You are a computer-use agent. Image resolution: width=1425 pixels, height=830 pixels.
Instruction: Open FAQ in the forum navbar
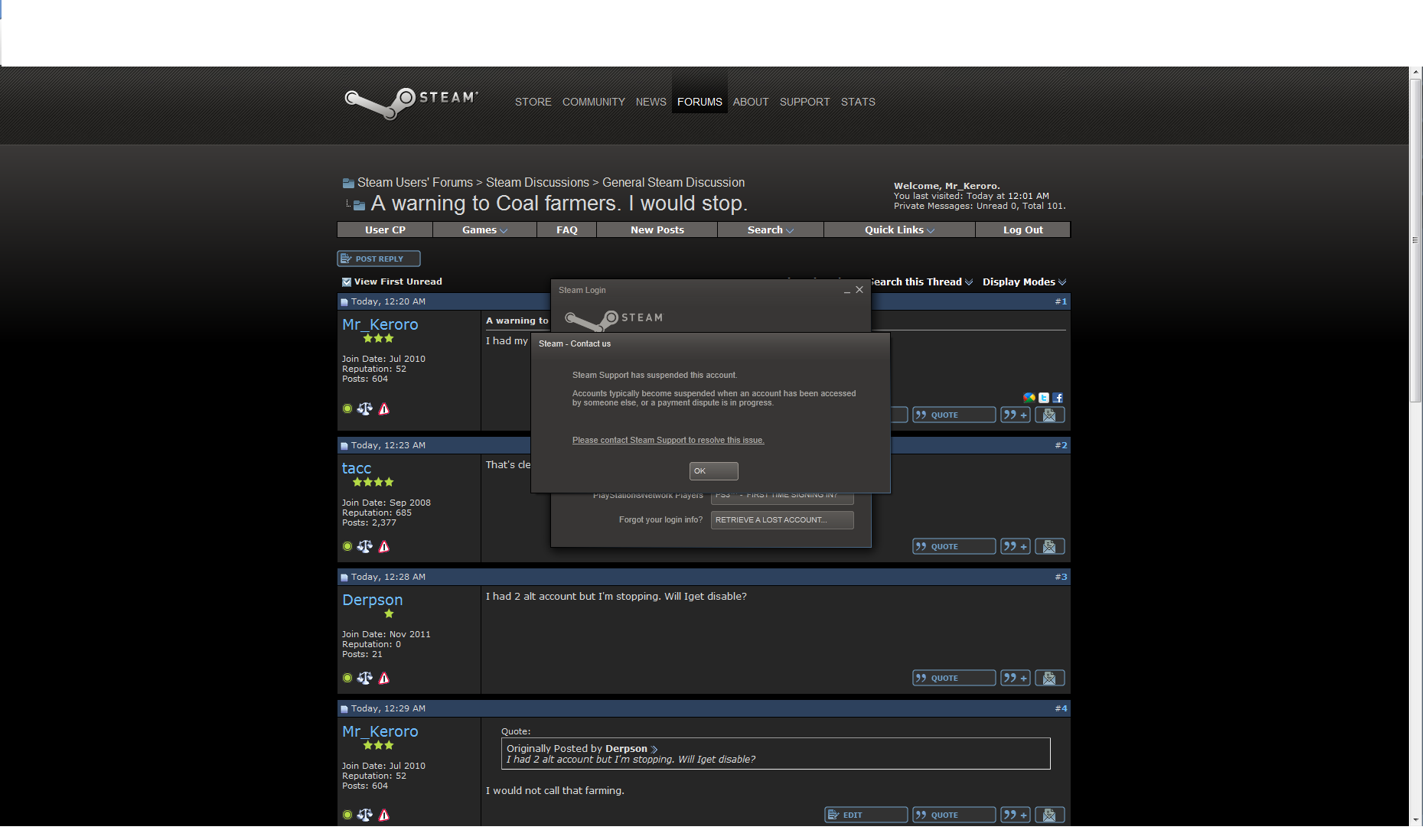coord(567,230)
